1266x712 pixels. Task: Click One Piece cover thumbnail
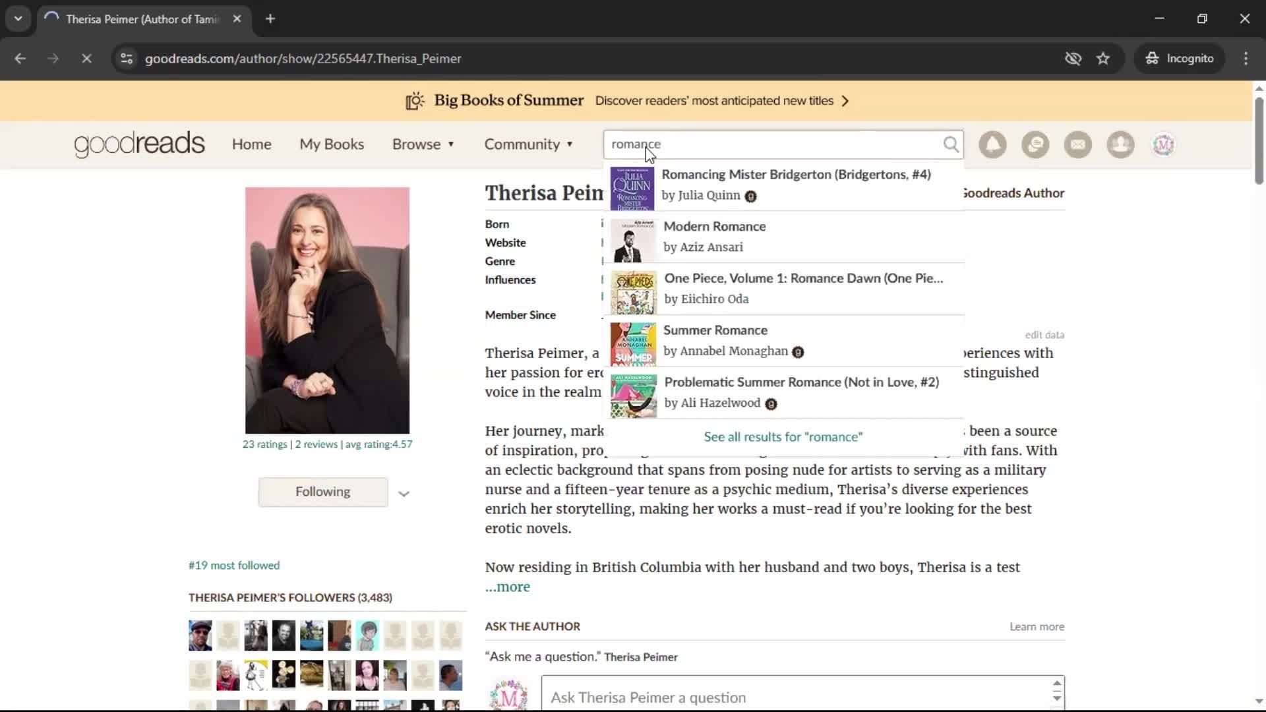(634, 293)
